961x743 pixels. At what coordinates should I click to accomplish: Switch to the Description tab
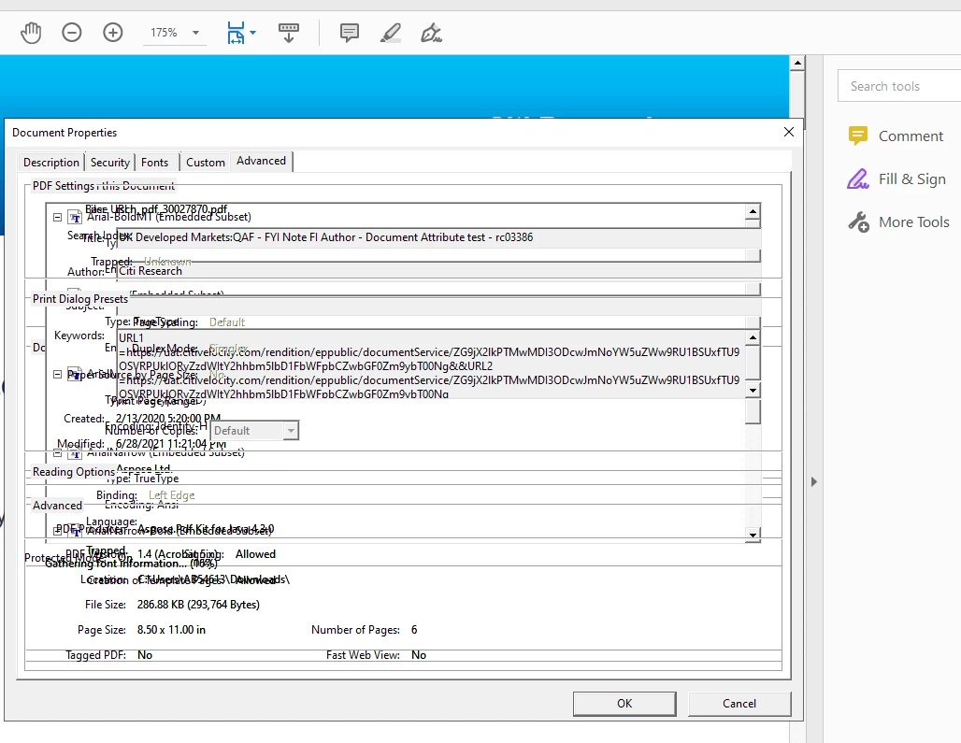click(x=51, y=163)
